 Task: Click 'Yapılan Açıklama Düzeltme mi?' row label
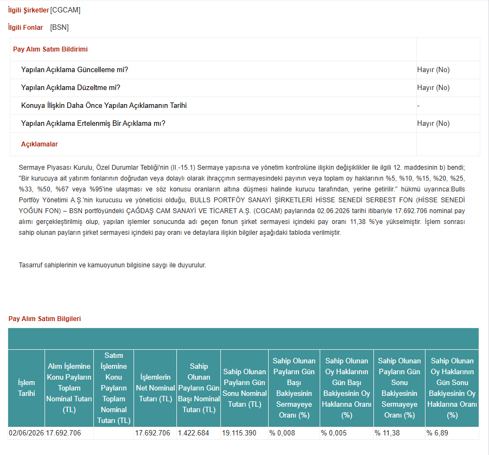[x=71, y=87]
